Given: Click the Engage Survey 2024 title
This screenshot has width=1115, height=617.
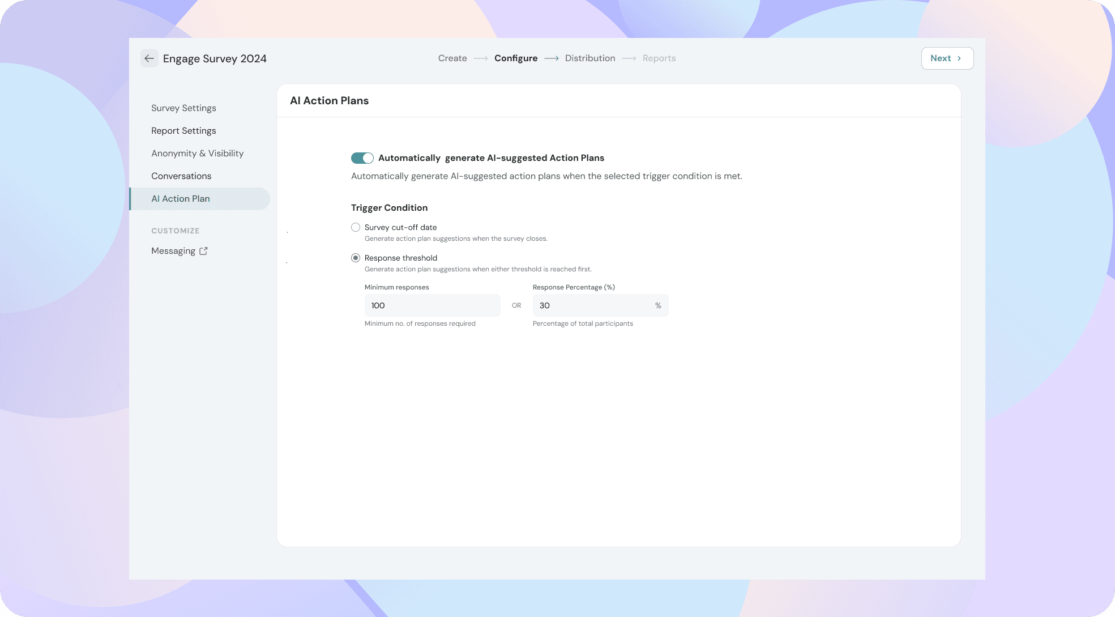Looking at the screenshot, I should 215,58.
